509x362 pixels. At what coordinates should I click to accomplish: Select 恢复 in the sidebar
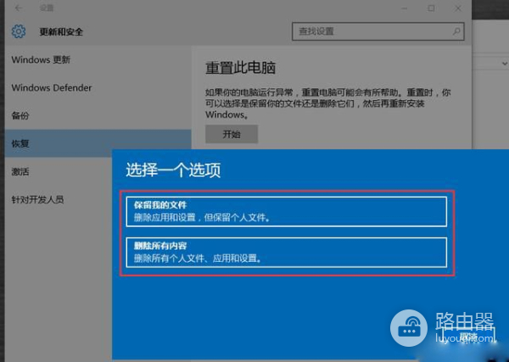coord(98,143)
